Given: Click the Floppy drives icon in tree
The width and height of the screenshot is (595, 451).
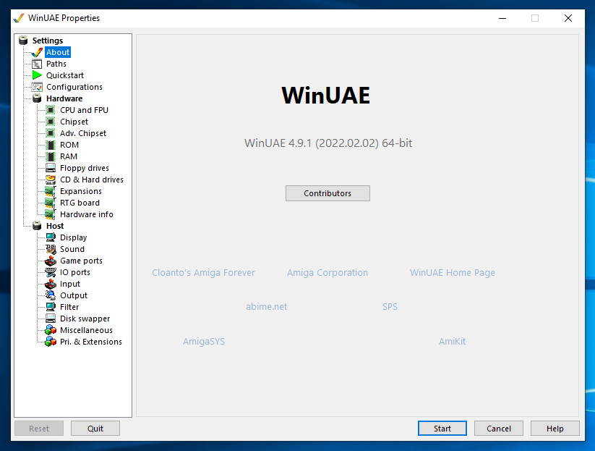Looking at the screenshot, I should pyautogui.click(x=51, y=168).
